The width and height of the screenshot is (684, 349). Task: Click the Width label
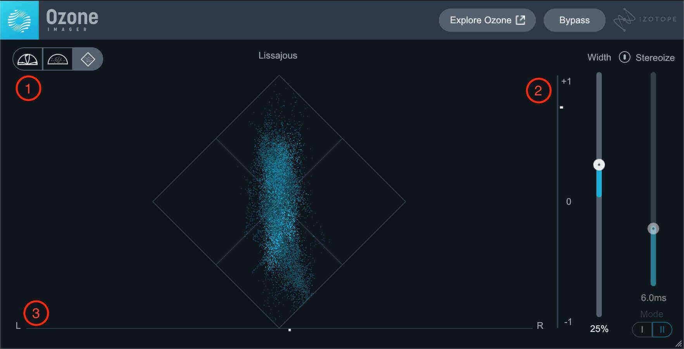pos(599,57)
